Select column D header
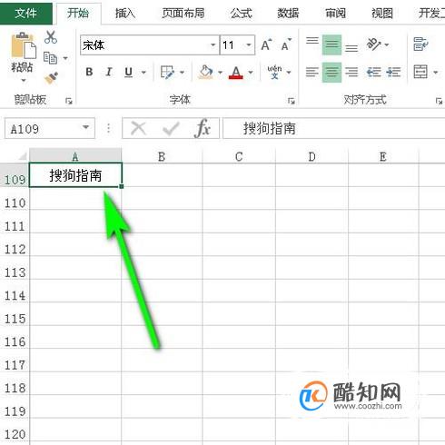445x445 pixels. coord(311,156)
